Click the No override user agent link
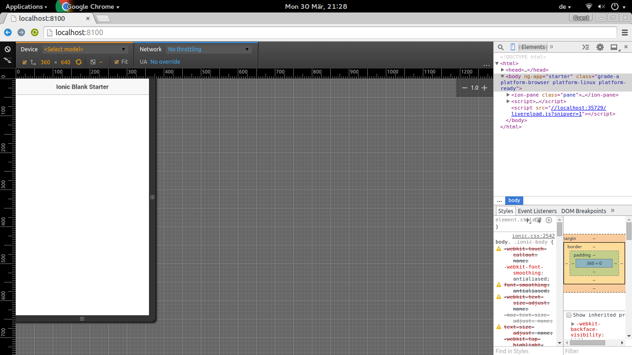632x355 pixels. [165, 62]
